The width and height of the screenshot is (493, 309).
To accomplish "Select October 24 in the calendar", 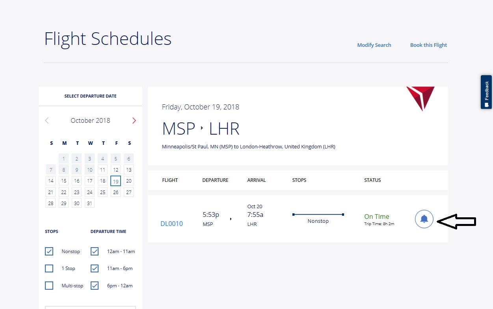I will pos(89,192).
